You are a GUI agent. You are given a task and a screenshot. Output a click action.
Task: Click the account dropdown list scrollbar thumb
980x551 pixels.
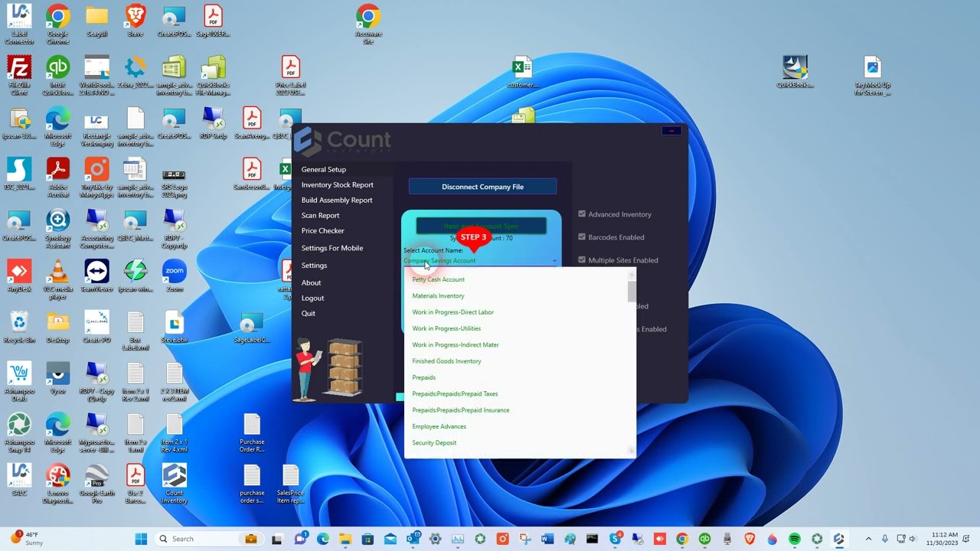click(632, 292)
